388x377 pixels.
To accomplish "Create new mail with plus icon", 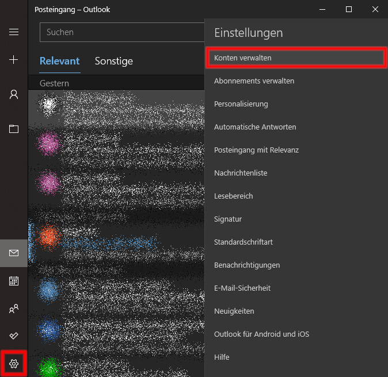I will point(14,60).
